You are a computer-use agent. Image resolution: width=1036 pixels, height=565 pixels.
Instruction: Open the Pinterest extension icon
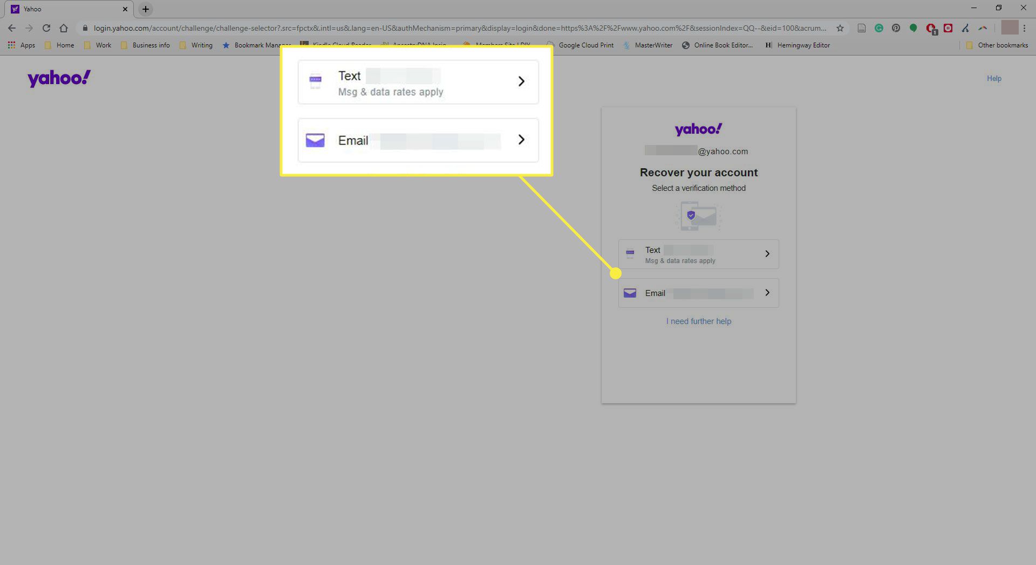click(896, 28)
